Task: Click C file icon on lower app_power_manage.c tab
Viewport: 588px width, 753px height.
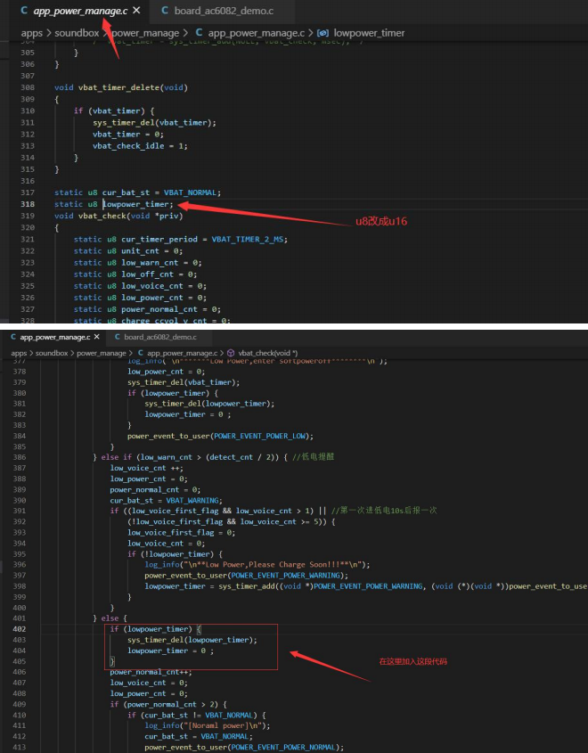Action: point(13,337)
